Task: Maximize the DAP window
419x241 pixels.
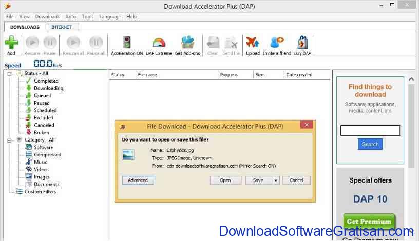Action: pos(392,5)
